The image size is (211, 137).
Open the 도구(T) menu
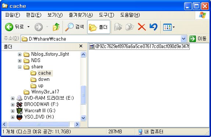pos(107,15)
